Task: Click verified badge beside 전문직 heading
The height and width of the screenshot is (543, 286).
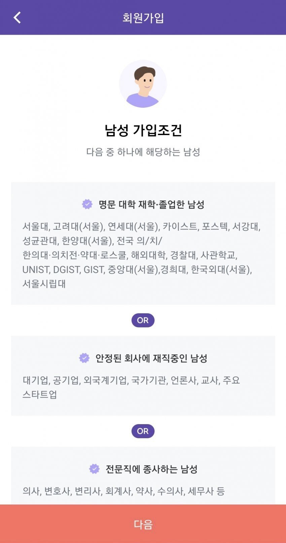Action: pos(94,469)
